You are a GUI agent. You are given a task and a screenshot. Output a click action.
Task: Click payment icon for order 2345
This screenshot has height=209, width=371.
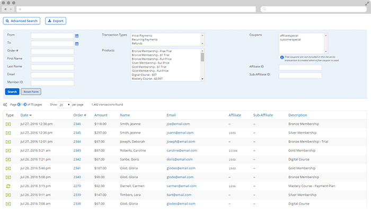(x=8, y=133)
